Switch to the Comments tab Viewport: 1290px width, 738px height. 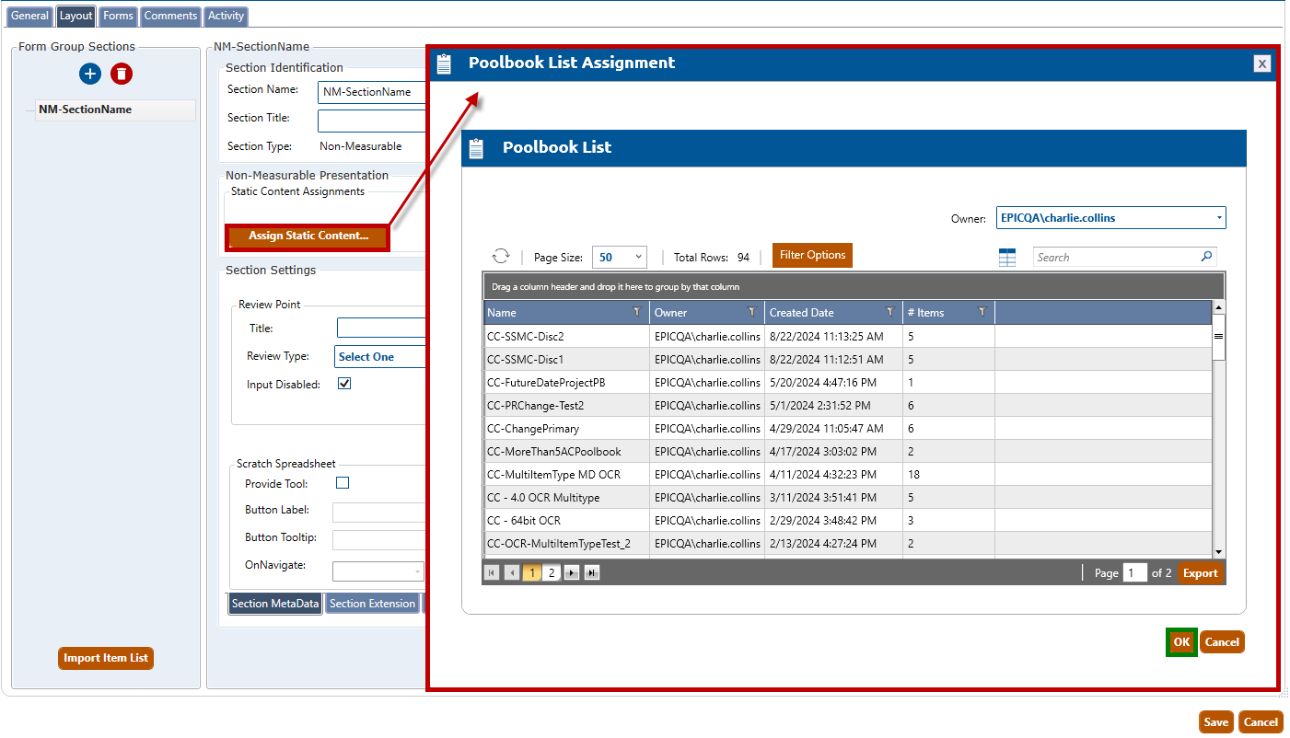click(170, 16)
